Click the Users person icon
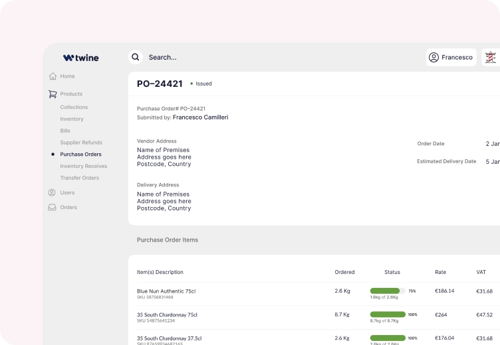This screenshot has height=345, width=500. coord(52,192)
